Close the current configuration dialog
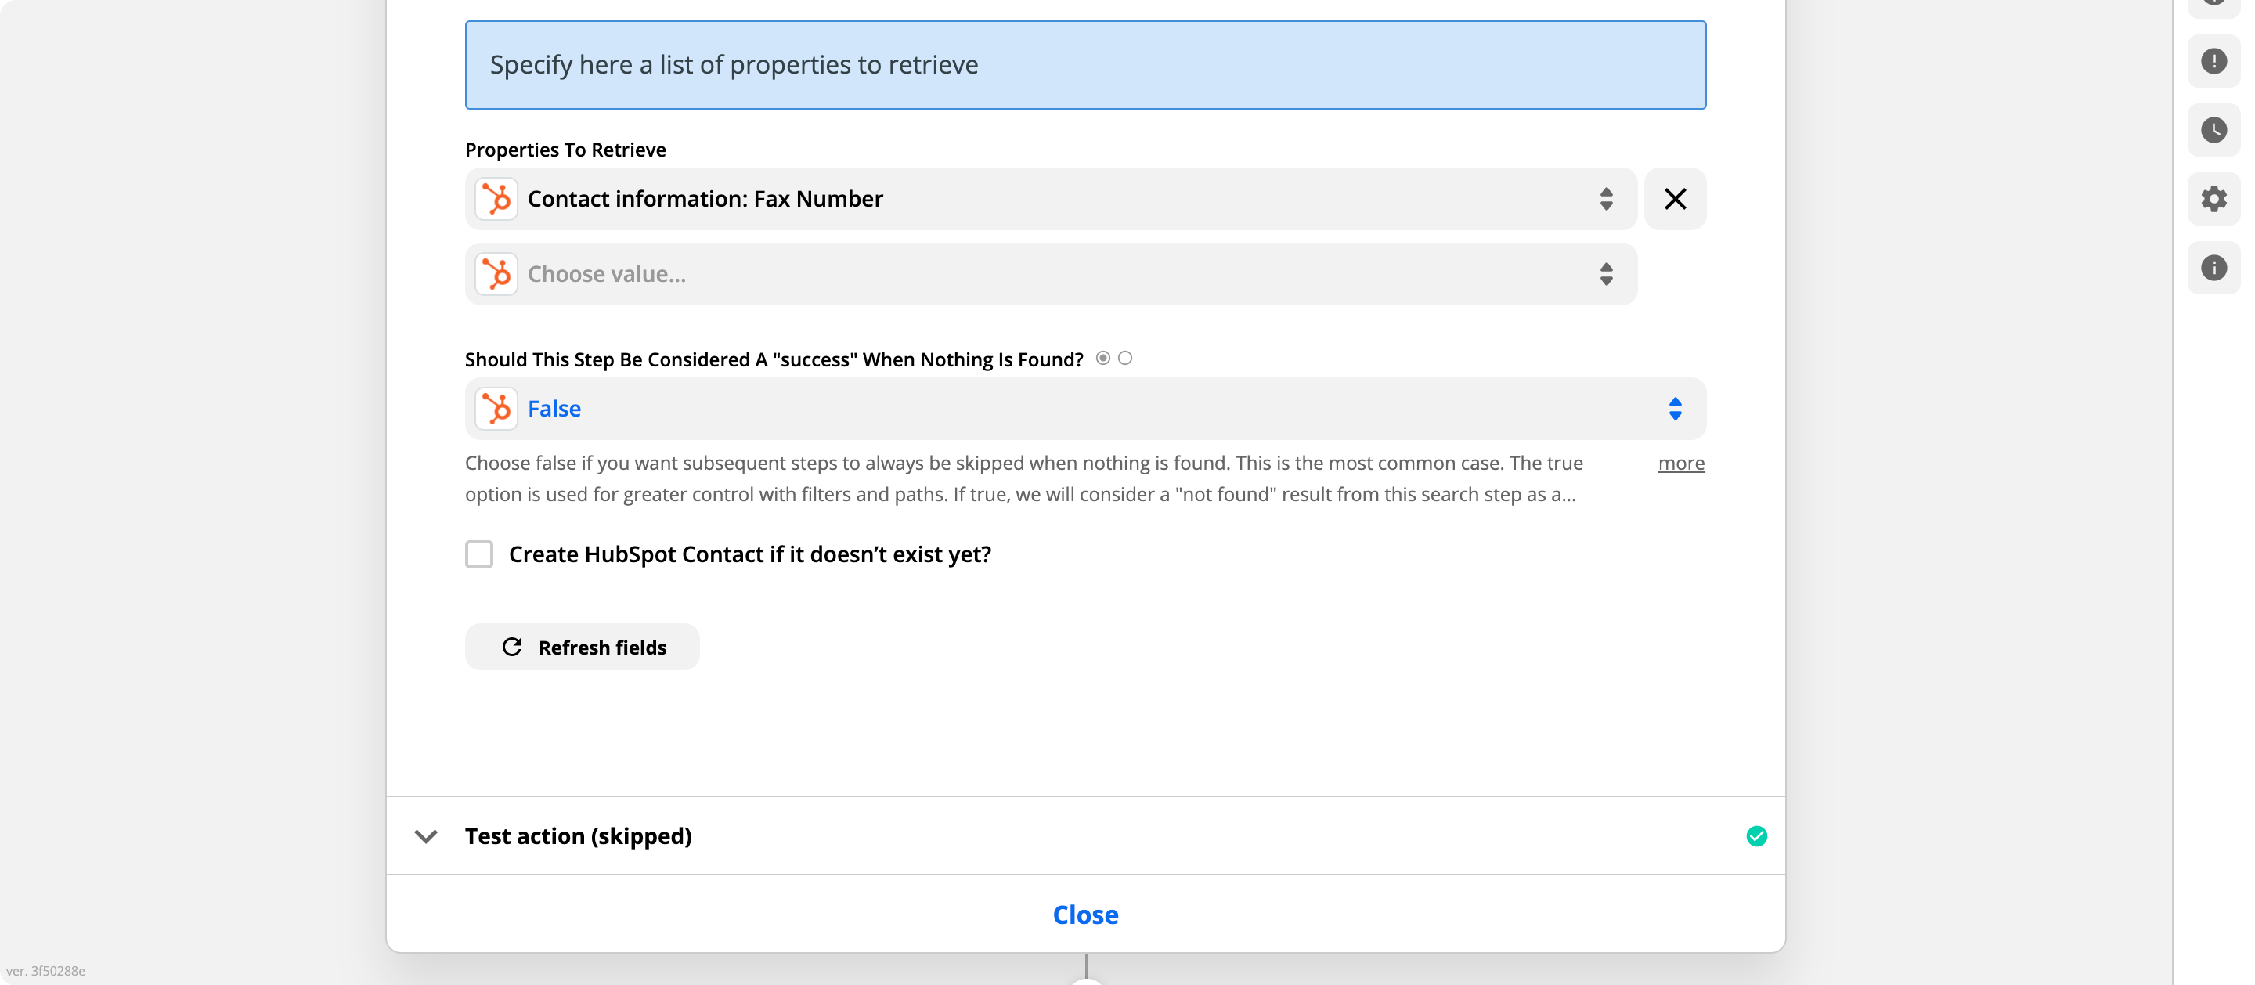This screenshot has width=2255, height=985. coord(1086,913)
